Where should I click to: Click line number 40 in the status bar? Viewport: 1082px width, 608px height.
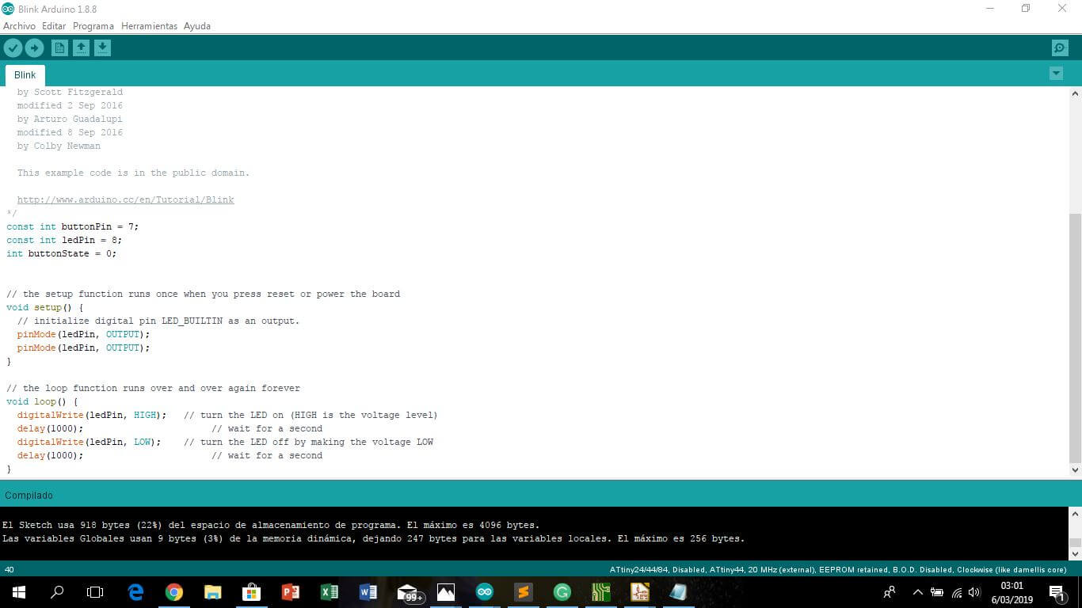pos(9,569)
